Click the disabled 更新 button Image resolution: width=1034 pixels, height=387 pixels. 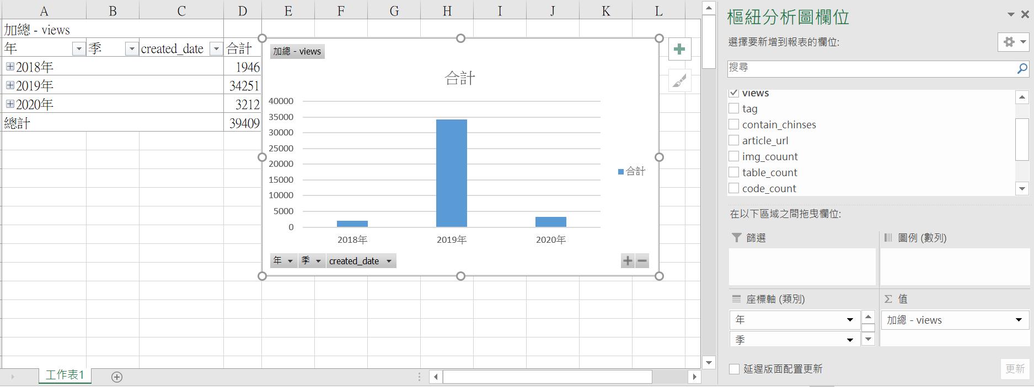[x=1015, y=369]
